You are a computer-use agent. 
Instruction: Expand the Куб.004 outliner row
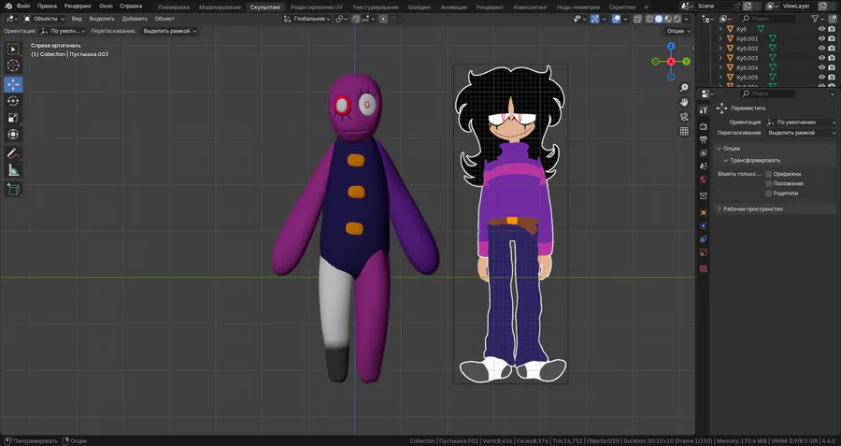(x=720, y=67)
